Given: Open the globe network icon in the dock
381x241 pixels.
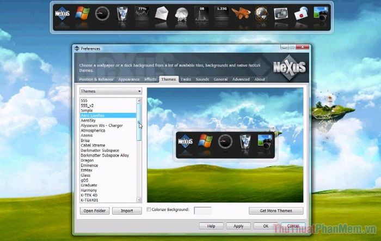Looking at the screenshot, I should pyautogui.click(x=261, y=14).
